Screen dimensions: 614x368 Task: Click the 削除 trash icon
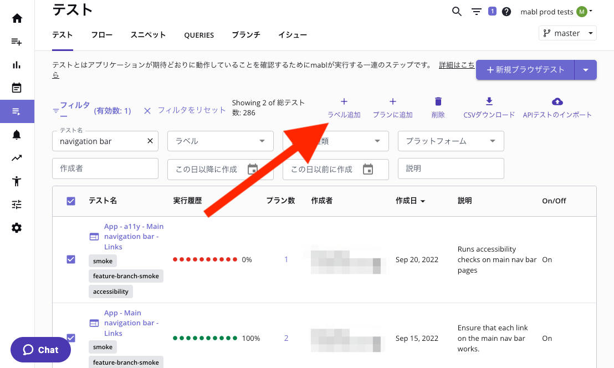click(438, 102)
